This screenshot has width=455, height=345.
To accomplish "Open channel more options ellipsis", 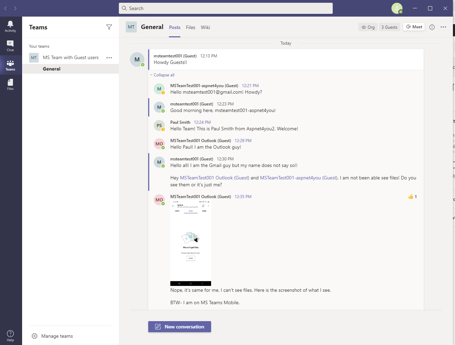I will point(443,27).
